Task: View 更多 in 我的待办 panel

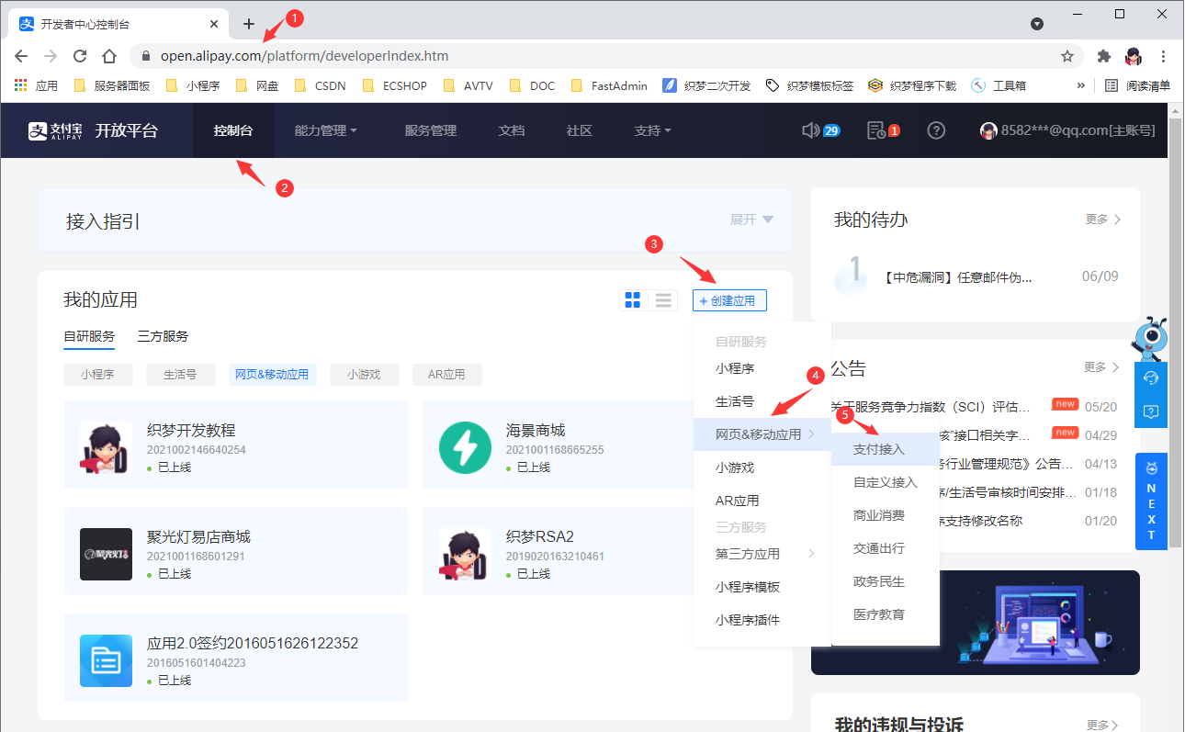Action: (x=1102, y=220)
